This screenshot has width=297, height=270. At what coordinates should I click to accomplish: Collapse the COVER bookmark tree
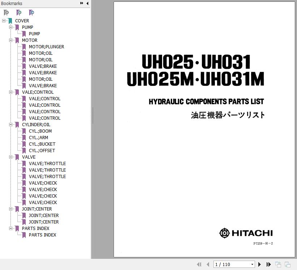(4, 21)
